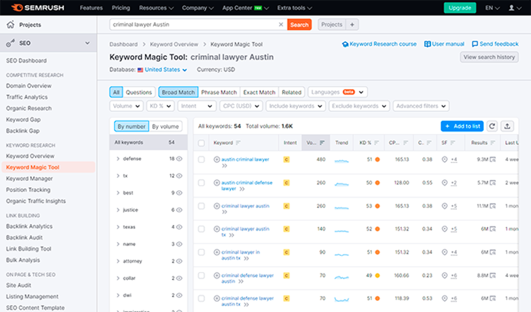Click the refresh icon beside Add to list
The width and height of the screenshot is (531, 312).
click(492, 126)
